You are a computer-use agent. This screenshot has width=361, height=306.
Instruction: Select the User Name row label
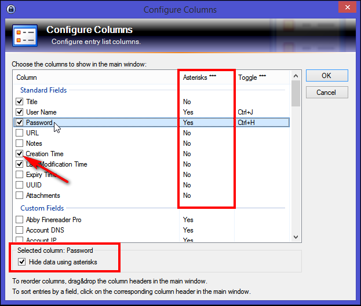tap(41, 112)
